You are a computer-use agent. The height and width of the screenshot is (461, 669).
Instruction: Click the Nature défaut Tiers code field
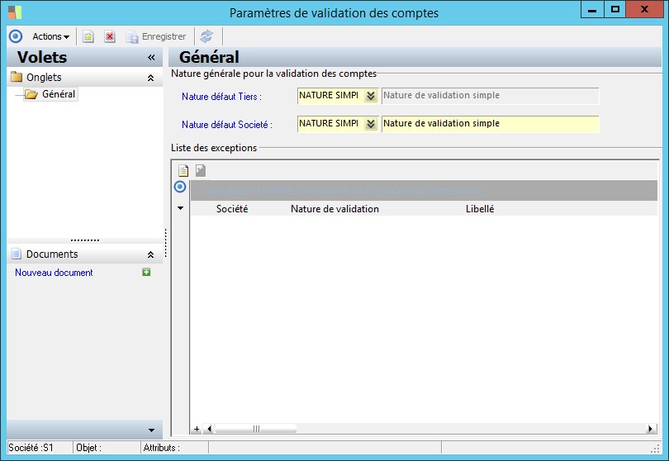tap(330, 96)
